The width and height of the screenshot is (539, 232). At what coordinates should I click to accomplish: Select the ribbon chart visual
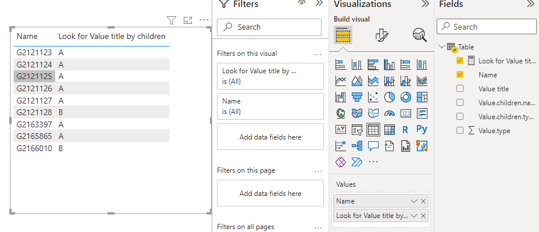coord(422,81)
